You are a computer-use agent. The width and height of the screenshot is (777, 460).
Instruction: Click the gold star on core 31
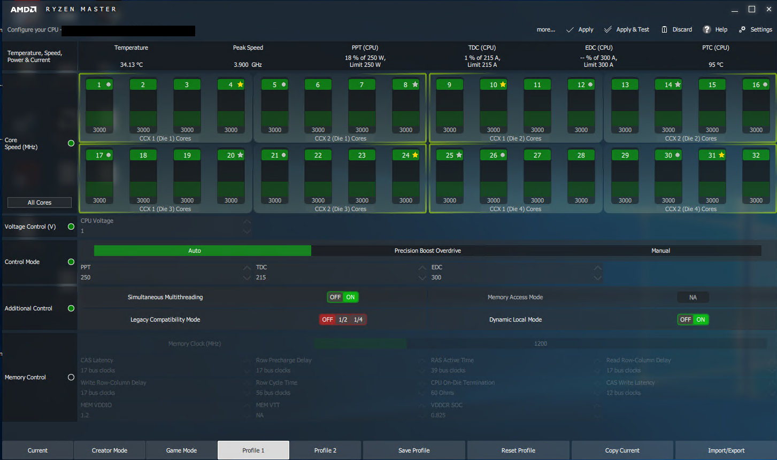pyautogui.click(x=721, y=155)
